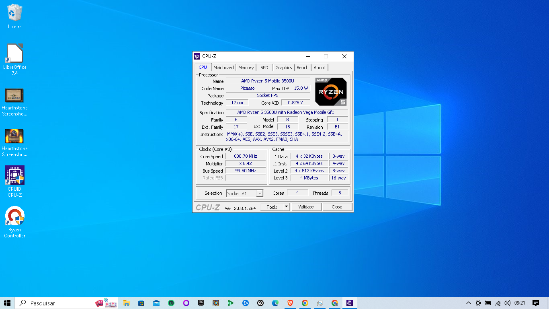Viewport: 549px width, 309px height.
Task: Open the Lixeira recycle bin desktop icon
Action: (x=15, y=16)
